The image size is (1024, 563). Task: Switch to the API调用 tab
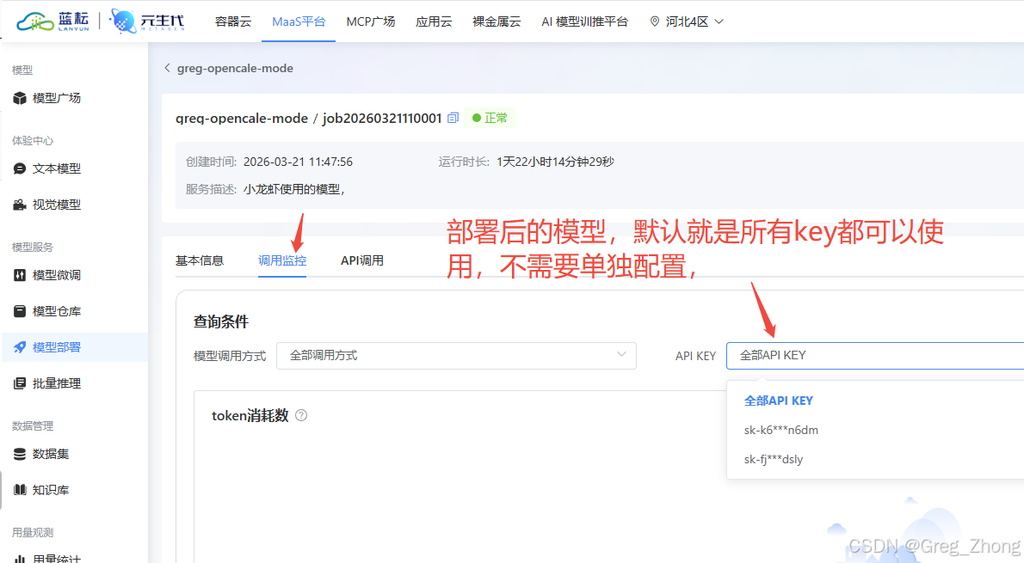tap(361, 260)
